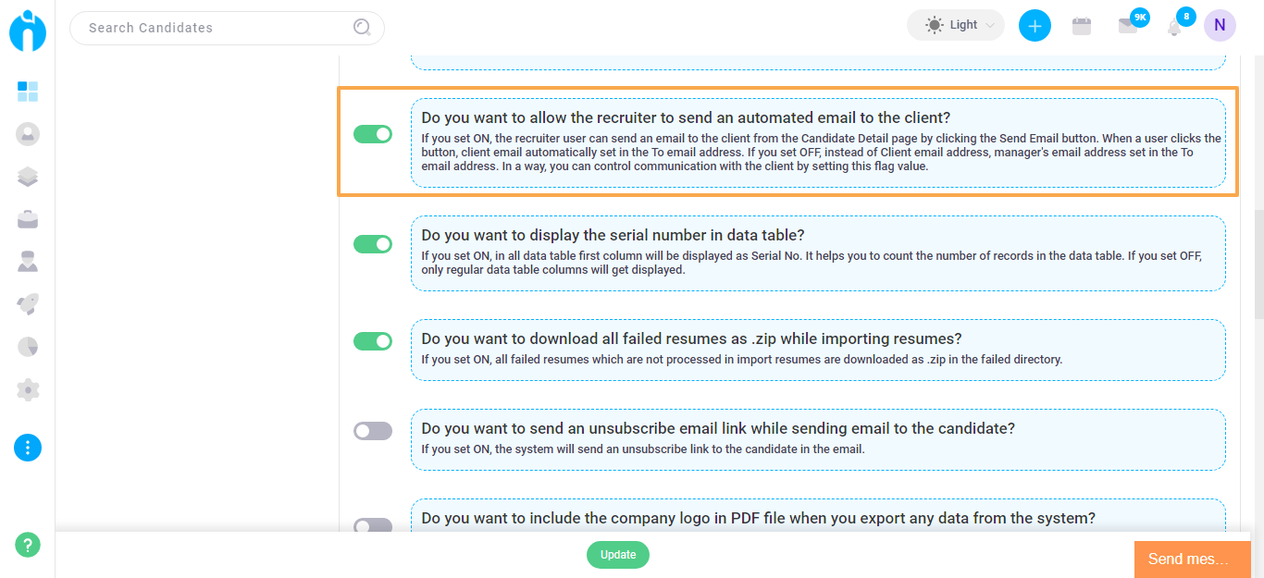Click the layers stack icon in sidebar
This screenshot has height=578, width=1264.
click(x=28, y=177)
